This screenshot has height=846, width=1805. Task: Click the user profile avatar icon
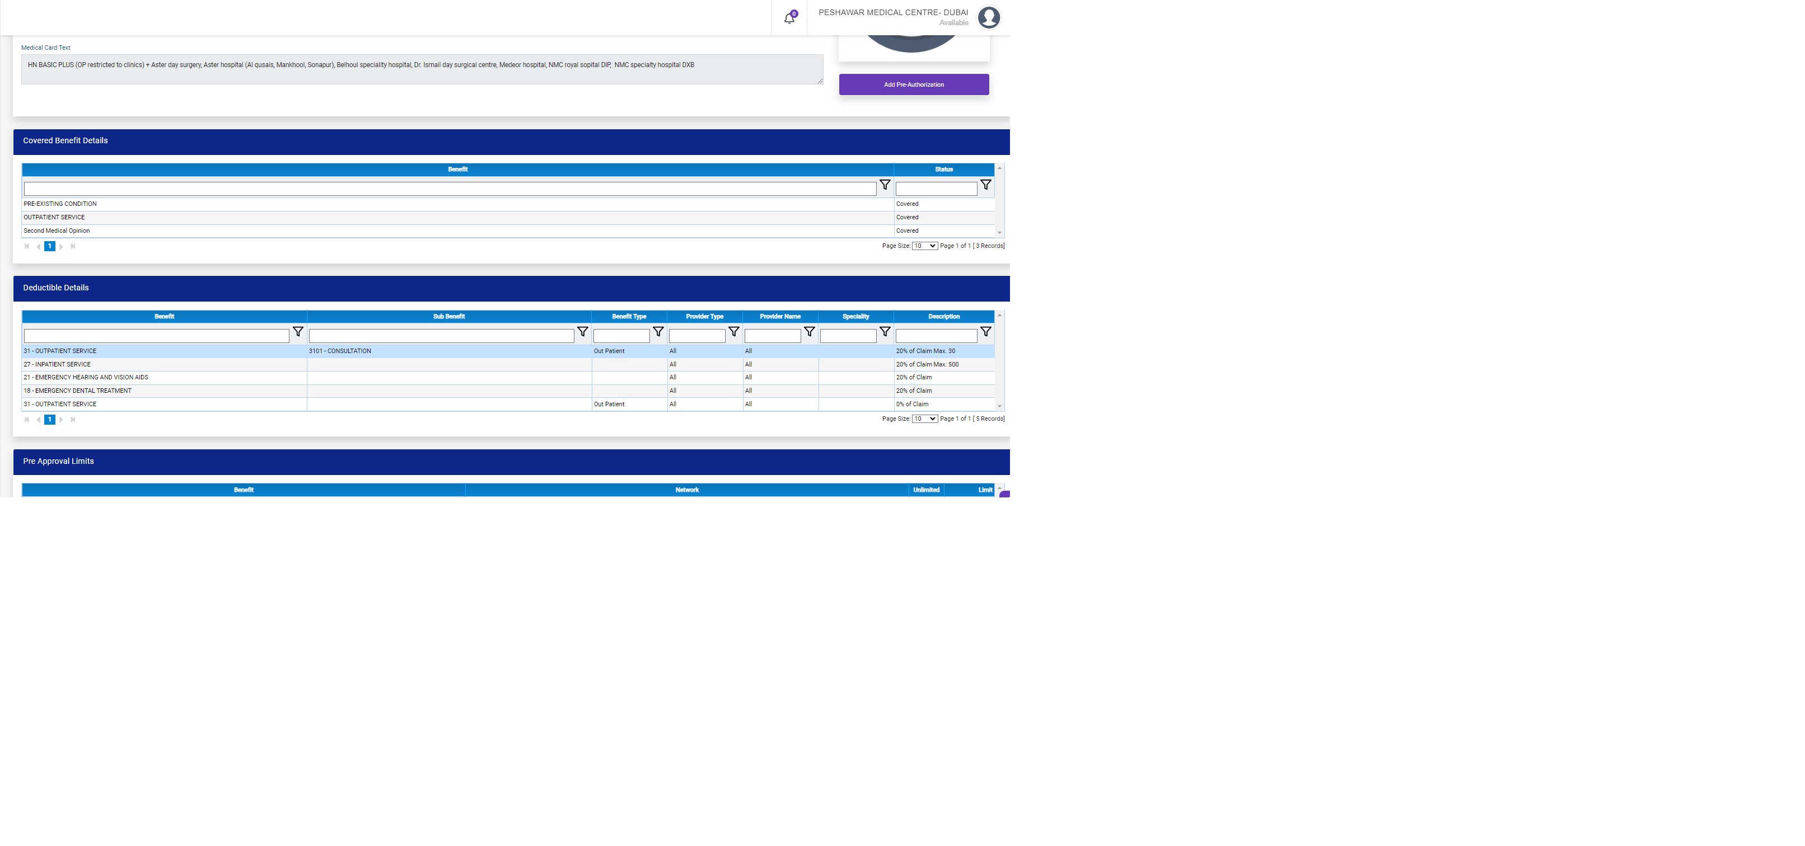[x=989, y=17]
